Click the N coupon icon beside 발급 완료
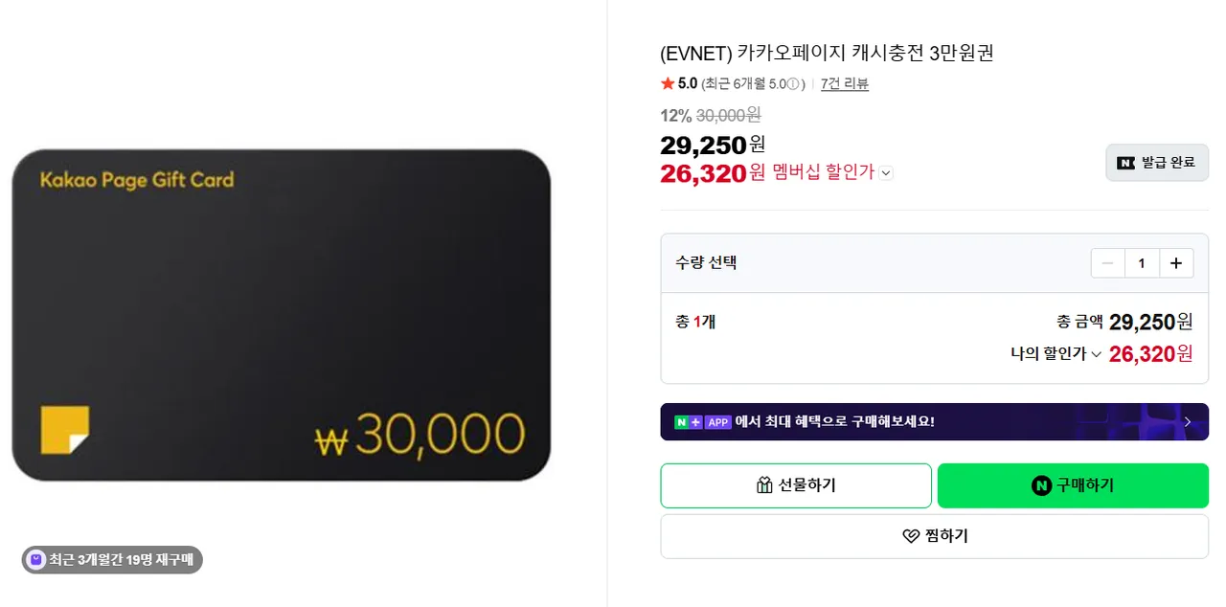 pyautogui.click(x=1126, y=163)
